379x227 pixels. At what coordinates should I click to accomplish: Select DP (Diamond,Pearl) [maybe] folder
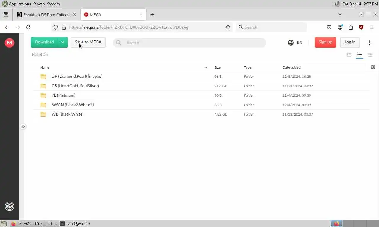[201, 77]
